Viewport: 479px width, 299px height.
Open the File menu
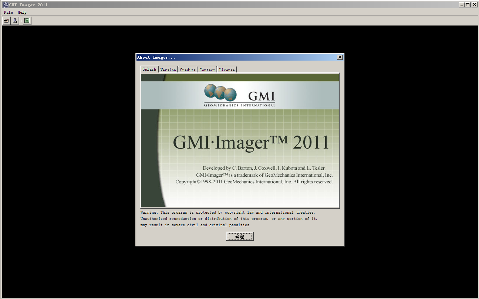8,12
